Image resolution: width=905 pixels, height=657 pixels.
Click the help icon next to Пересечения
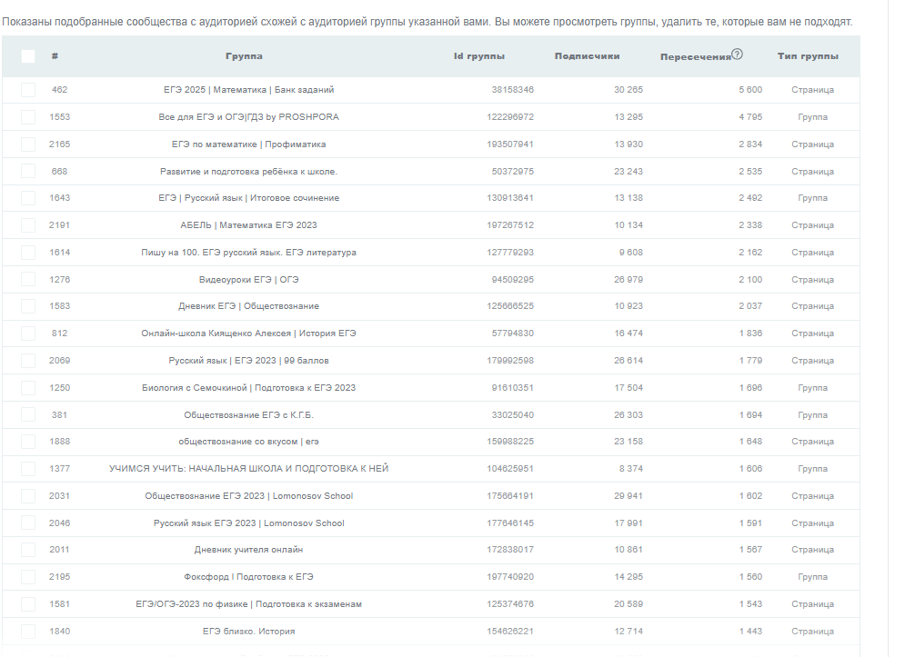pos(738,55)
